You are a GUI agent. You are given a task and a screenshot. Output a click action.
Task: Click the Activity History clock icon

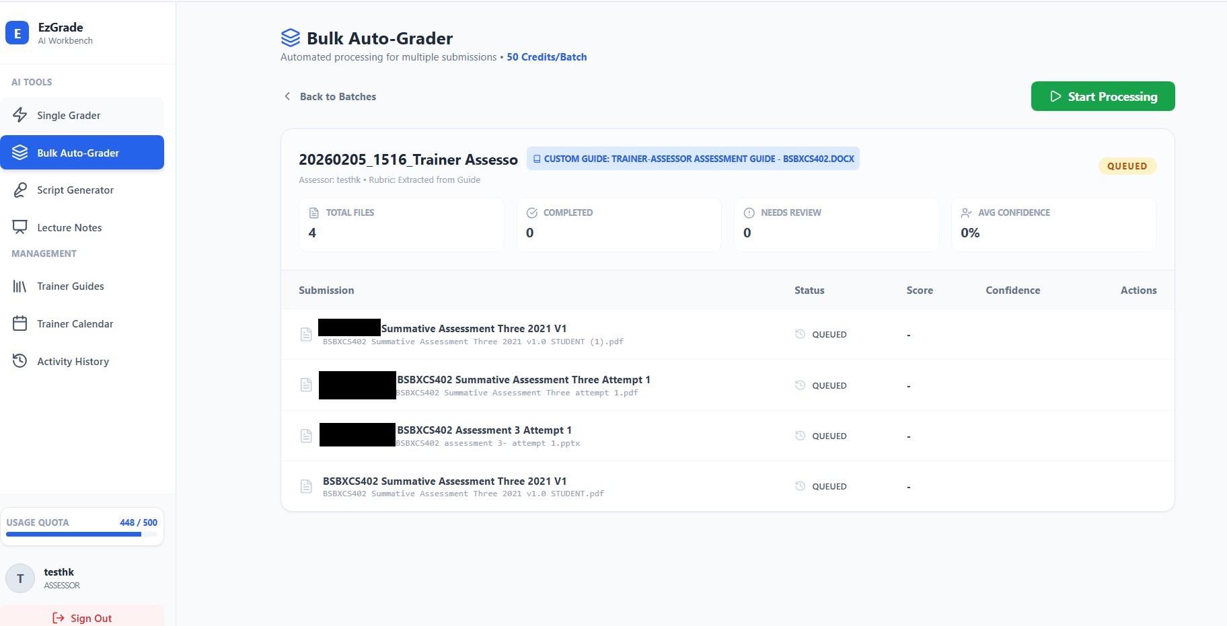20,361
